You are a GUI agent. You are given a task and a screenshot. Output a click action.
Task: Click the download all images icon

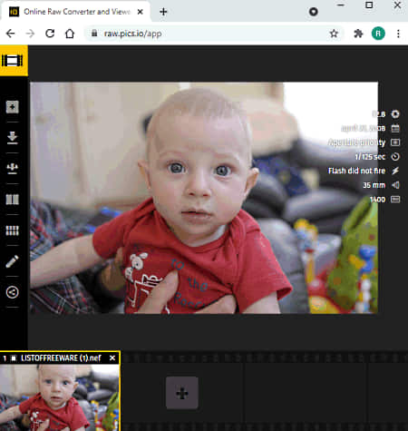click(x=13, y=169)
